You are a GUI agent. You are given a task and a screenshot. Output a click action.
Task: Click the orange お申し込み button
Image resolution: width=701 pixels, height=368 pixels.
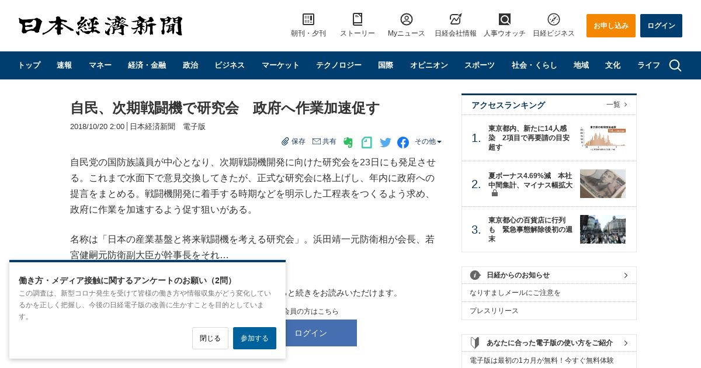point(611,26)
